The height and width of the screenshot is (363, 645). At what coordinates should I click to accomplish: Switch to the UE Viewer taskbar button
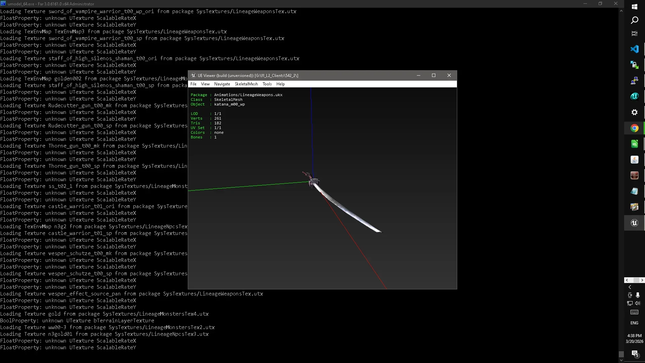pos(635,223)
